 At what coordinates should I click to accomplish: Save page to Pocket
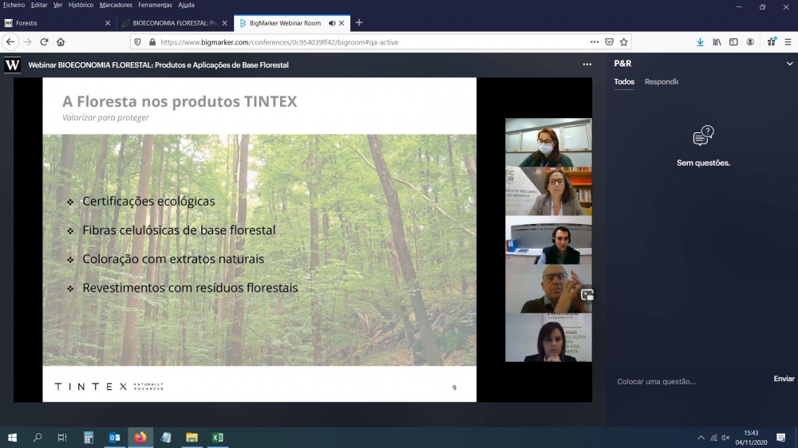(x=609, y=42)
